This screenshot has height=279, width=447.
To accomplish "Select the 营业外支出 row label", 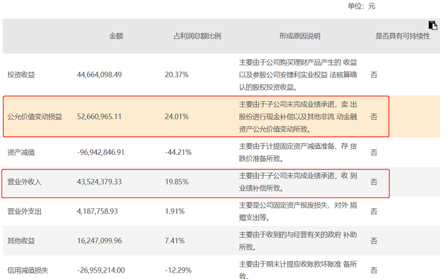I will point(24,211).
